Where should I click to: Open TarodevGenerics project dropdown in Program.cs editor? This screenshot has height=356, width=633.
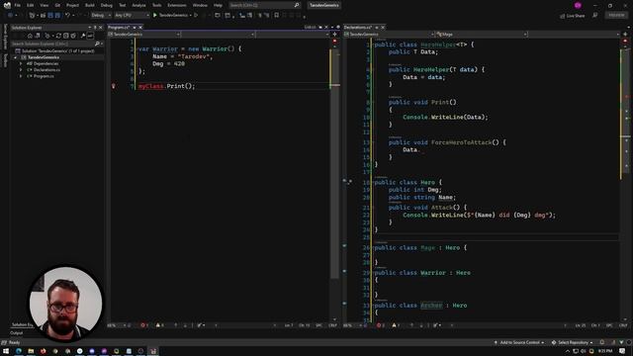click(x=143, y=35)
